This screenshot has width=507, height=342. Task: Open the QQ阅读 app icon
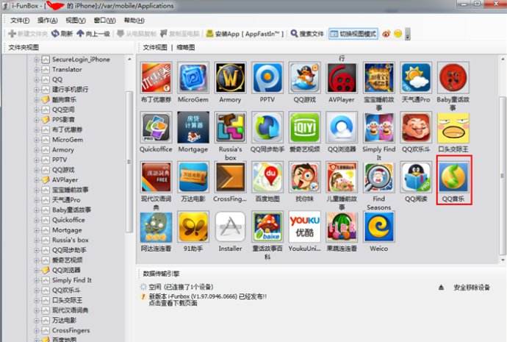coord(416,177)
